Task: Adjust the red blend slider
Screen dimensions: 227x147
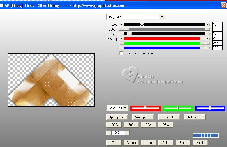Action: pos(145,108)
